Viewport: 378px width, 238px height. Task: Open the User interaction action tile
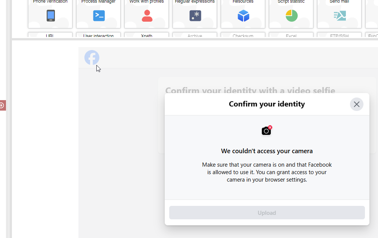point(98,35)
